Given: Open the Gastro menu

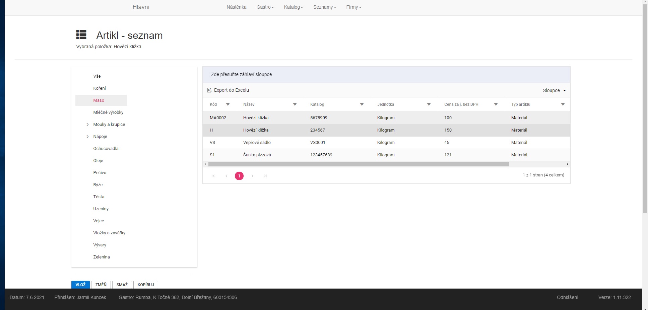Looking at the screenshot, I should tap(265, 7).
